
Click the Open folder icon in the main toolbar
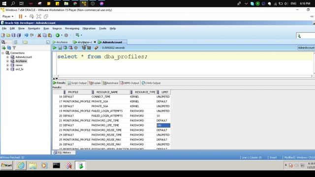tap(8, 35)
